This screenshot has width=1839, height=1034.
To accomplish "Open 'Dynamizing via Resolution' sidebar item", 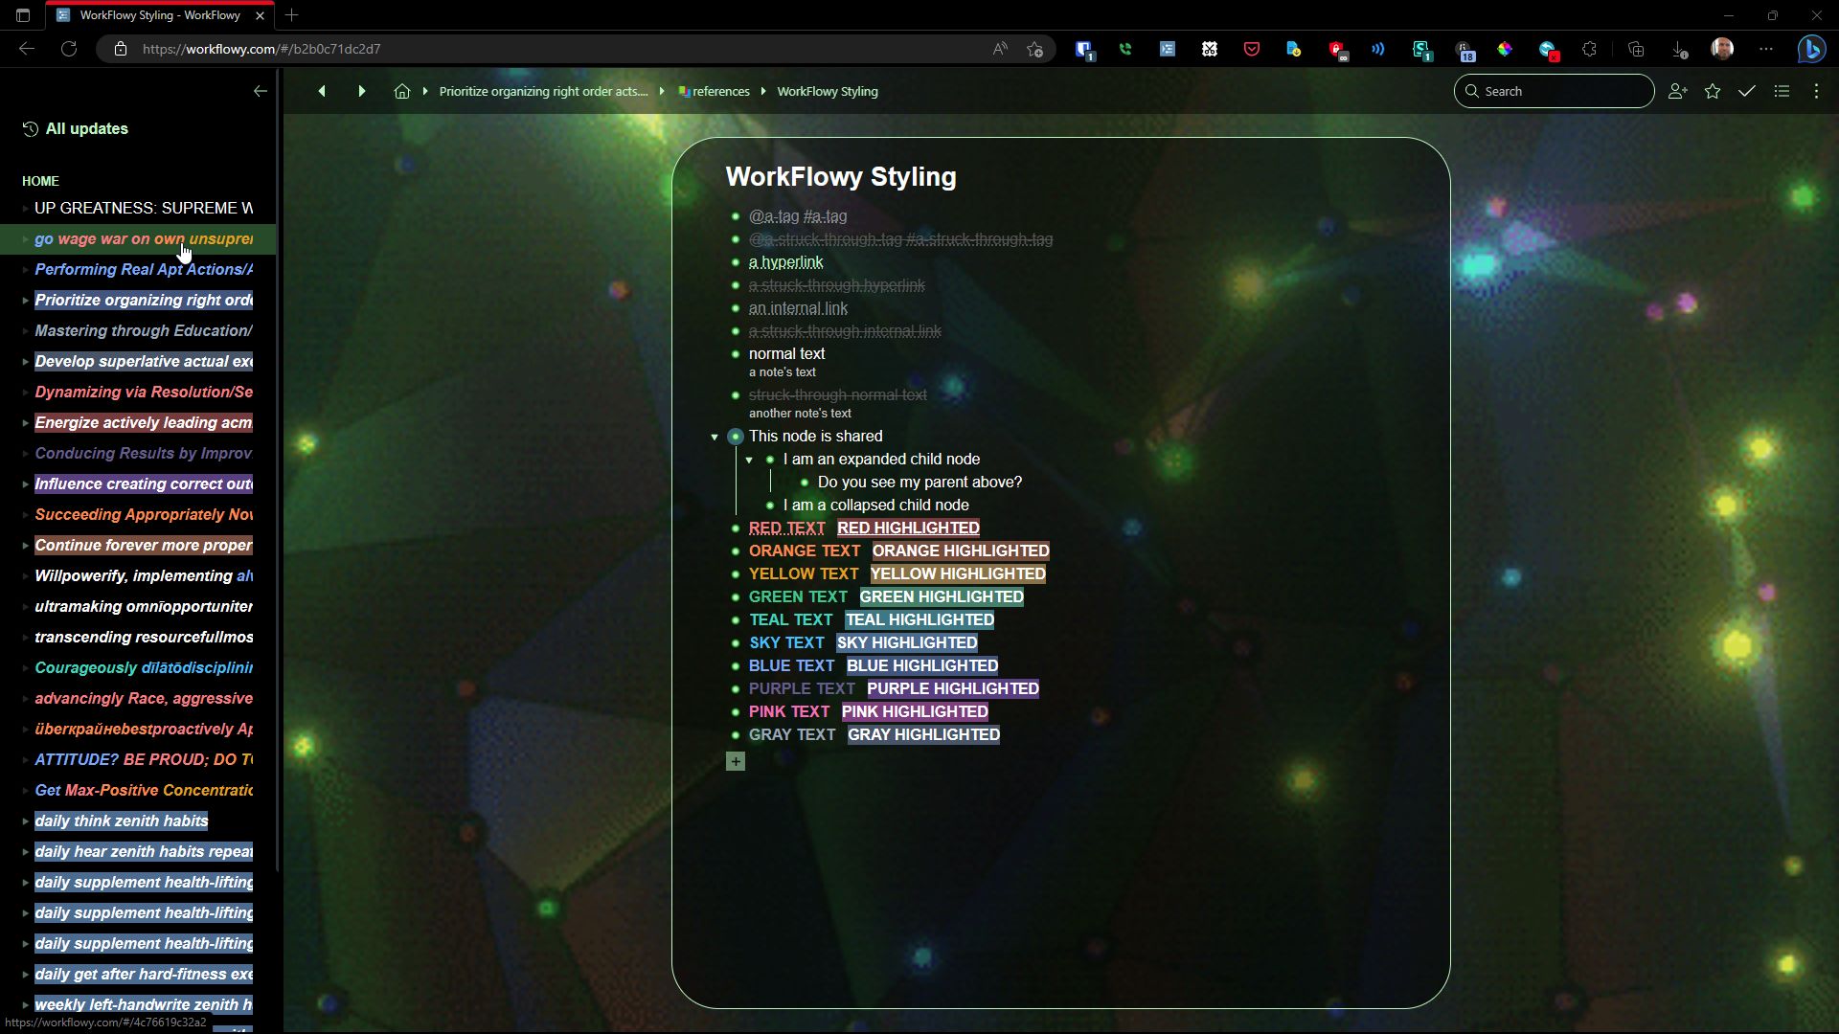I will tap(144, 393).
